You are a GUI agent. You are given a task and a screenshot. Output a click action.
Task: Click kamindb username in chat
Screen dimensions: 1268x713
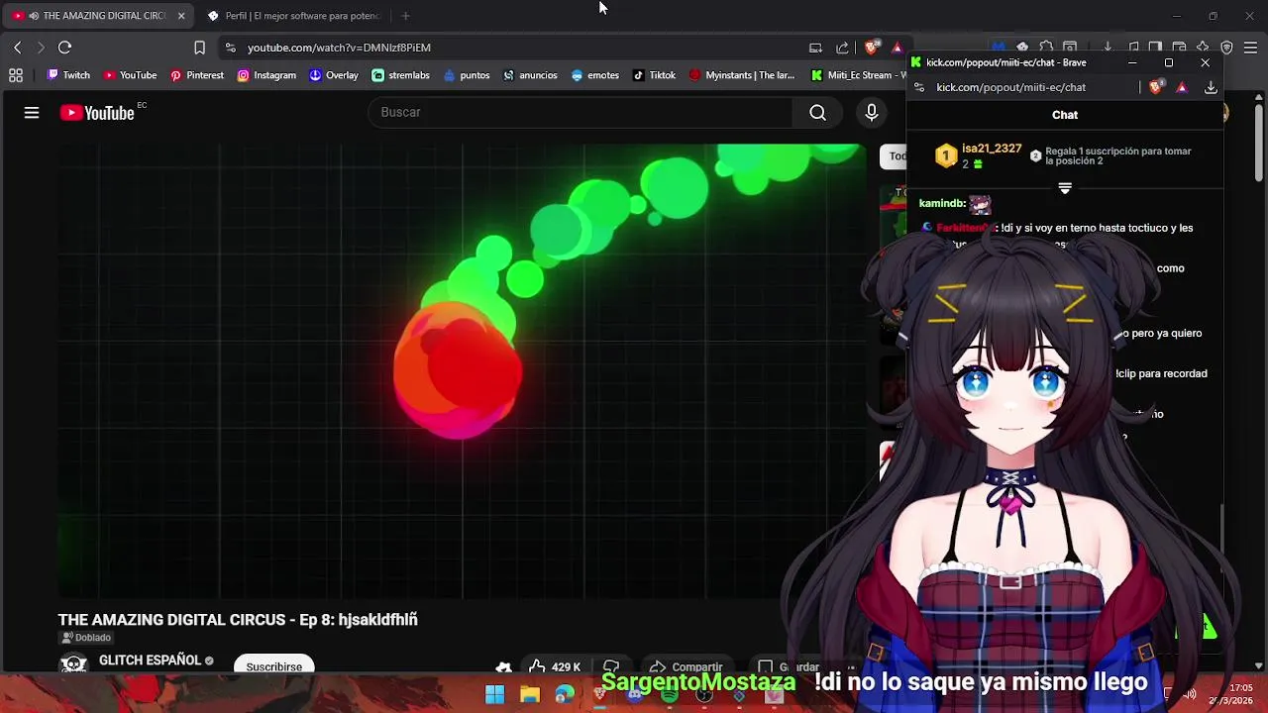941,203
